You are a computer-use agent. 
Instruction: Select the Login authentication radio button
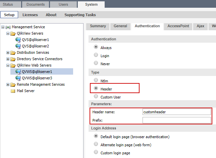(96, 55)
